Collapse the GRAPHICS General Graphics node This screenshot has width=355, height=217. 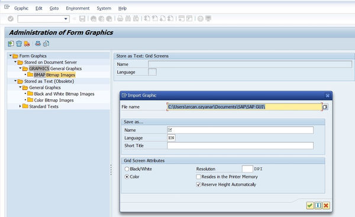20,68
